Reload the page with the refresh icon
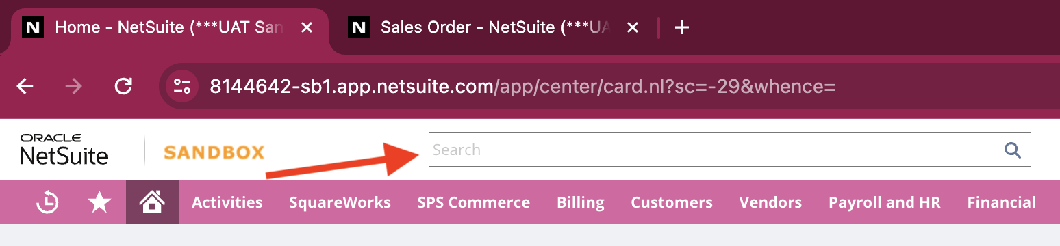The width and height of the screenshot is (1060, 246). 123,86
